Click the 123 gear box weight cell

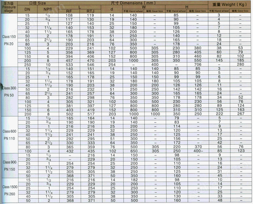tap(240, 151)
